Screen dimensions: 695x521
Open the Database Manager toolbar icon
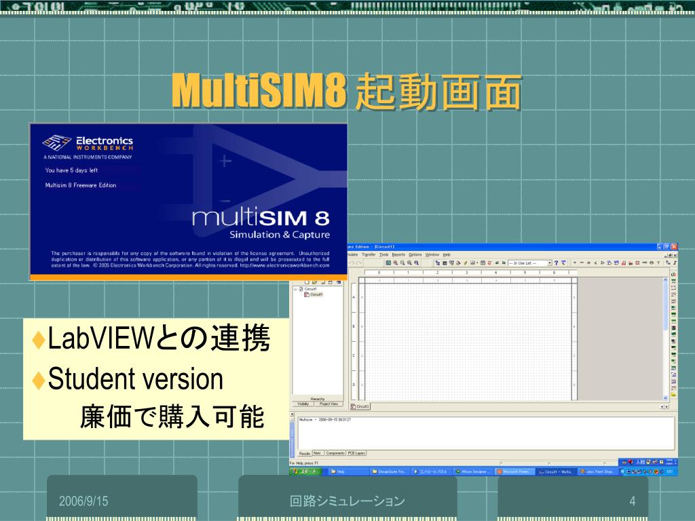pos(451,263)
